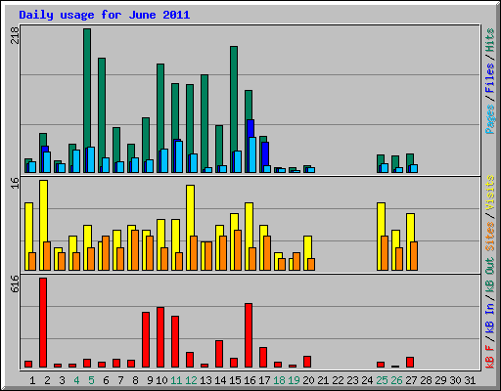Select the red kB bar for day 10
Screen dimensions: 501x391
tap(160, 337)
